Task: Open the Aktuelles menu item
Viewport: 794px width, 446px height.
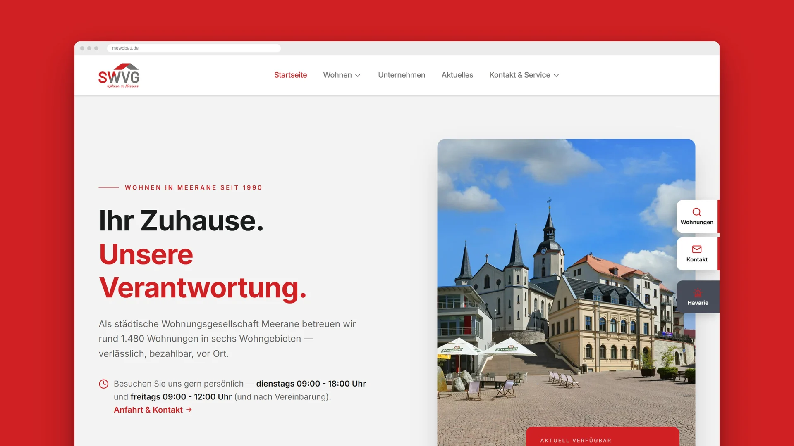Action: point(457,75)
